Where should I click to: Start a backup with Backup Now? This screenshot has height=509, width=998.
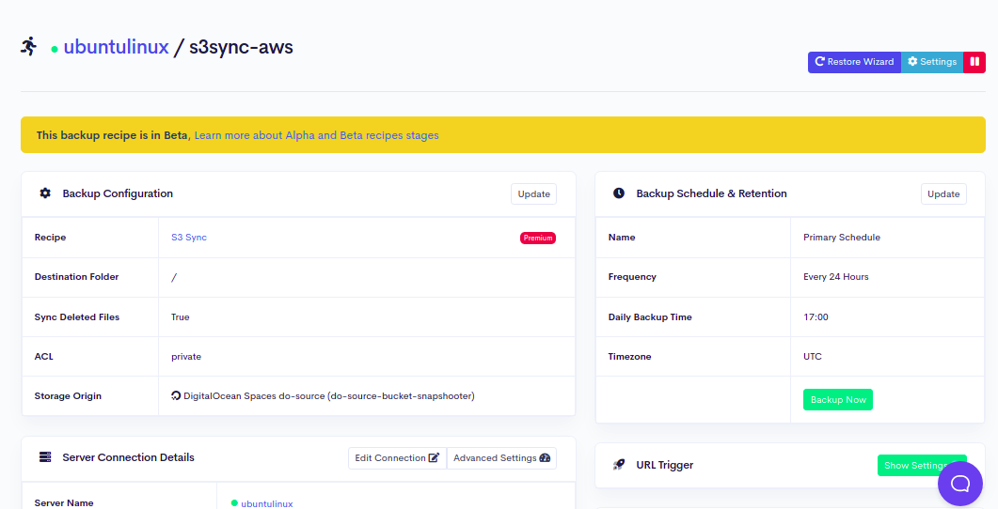(x=837, y=400)
